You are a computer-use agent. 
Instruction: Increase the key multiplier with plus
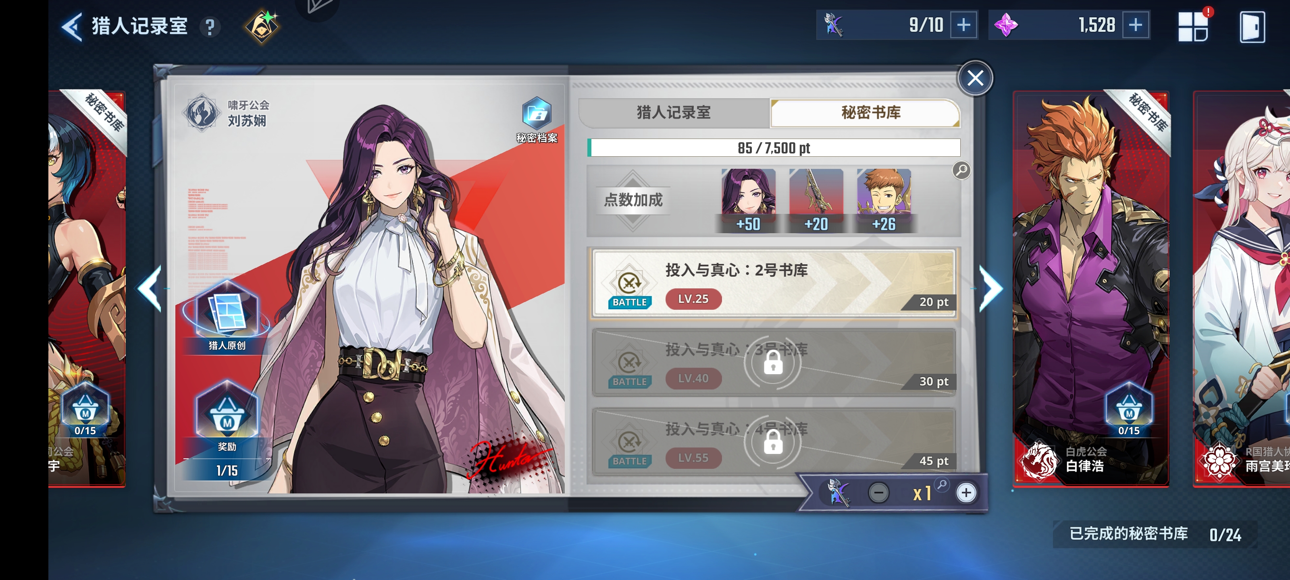[x=966, y=493]
